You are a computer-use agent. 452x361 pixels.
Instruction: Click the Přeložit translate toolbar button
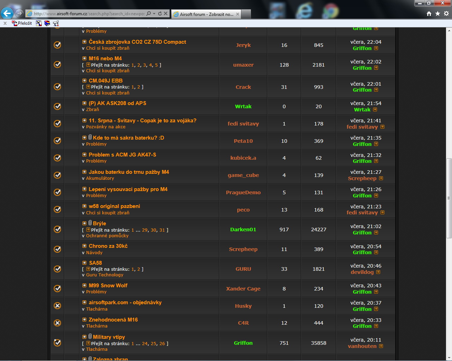pyautogui.click(x=22, y=23)
